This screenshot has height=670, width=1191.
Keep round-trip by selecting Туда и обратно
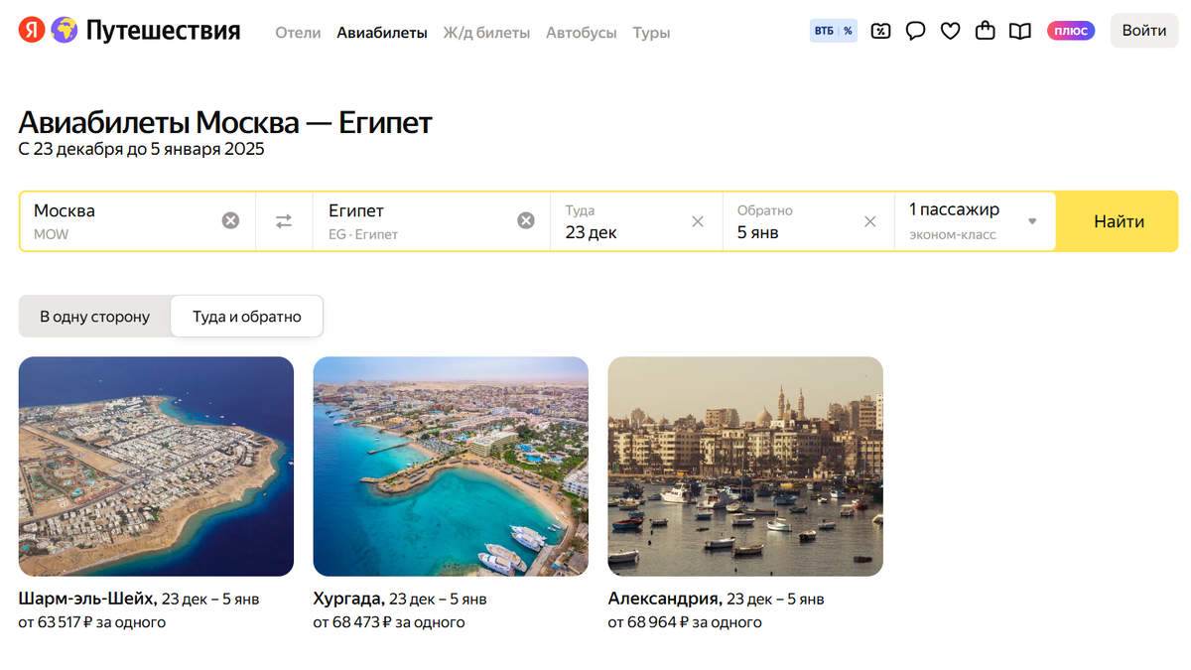246,316
